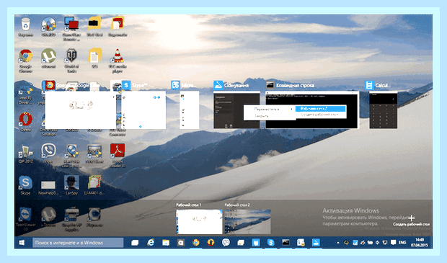Click the taskbar search box
Screen dimensions: 447x263
pos(78,243)
